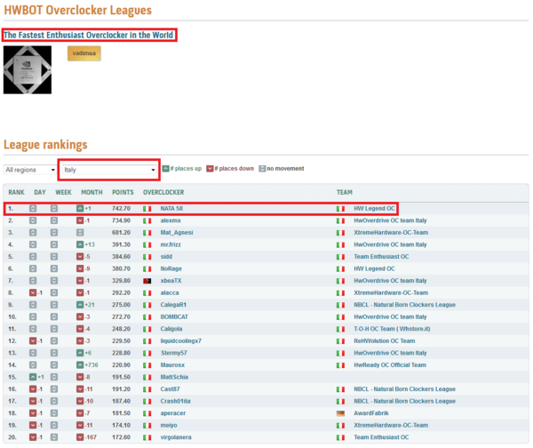Screen dimensions: 533x448
Task: Click Italy flag beside NATA 58
Action: [147, 209]
